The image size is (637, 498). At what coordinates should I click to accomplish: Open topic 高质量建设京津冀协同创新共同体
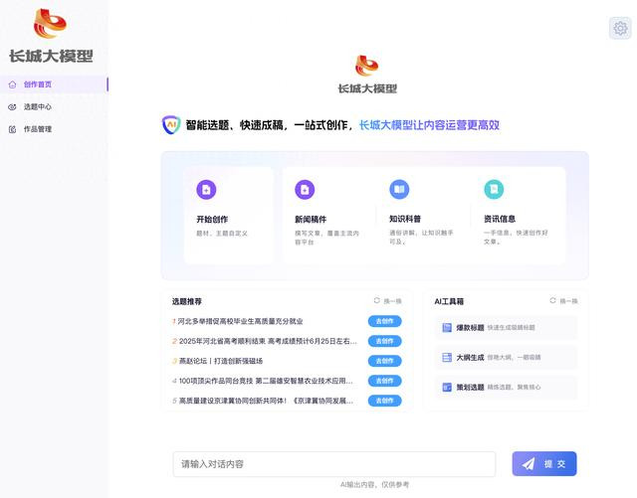(266, 401)
